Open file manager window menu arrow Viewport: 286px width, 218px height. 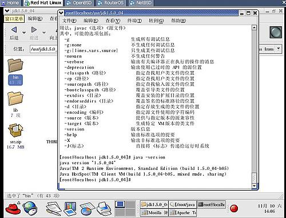7,11
